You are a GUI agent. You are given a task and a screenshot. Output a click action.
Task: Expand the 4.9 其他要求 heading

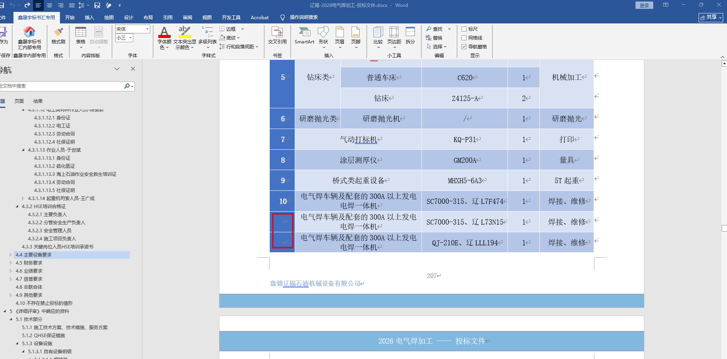tap(11, 295)
